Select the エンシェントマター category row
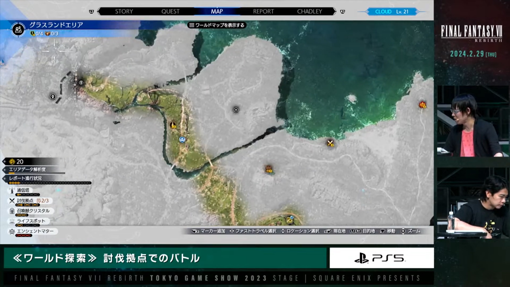This screenshot has width=510, height=287. (33, 231)
